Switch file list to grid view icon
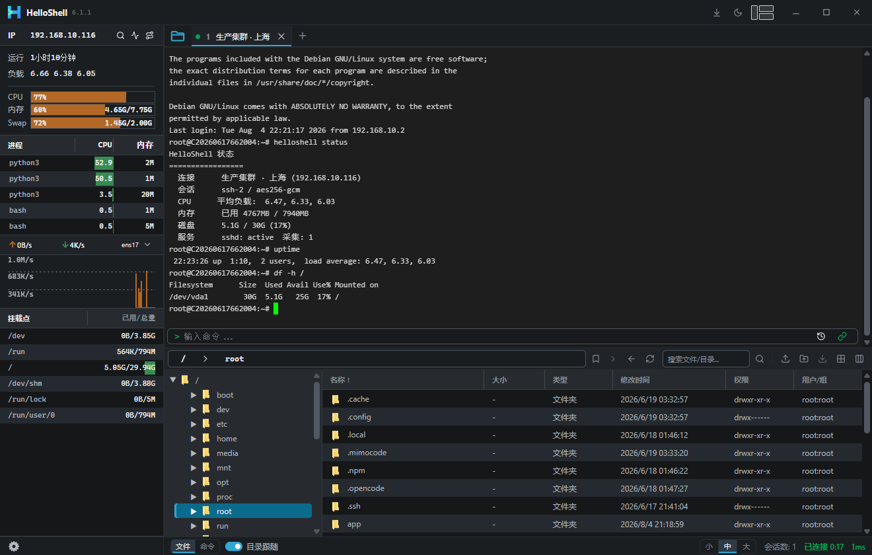 click(x=841, y=359)
